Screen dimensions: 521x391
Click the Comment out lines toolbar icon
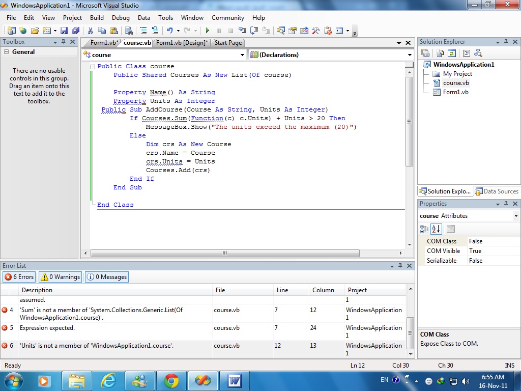click(x=143, y=31)
